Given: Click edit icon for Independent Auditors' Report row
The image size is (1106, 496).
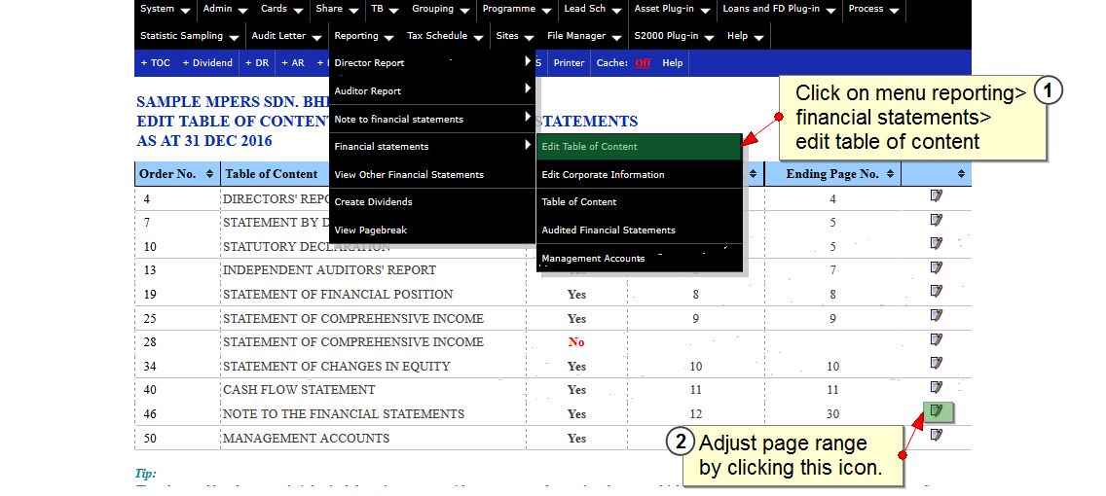Looking at the screenshot, I should tap(937, 267).
